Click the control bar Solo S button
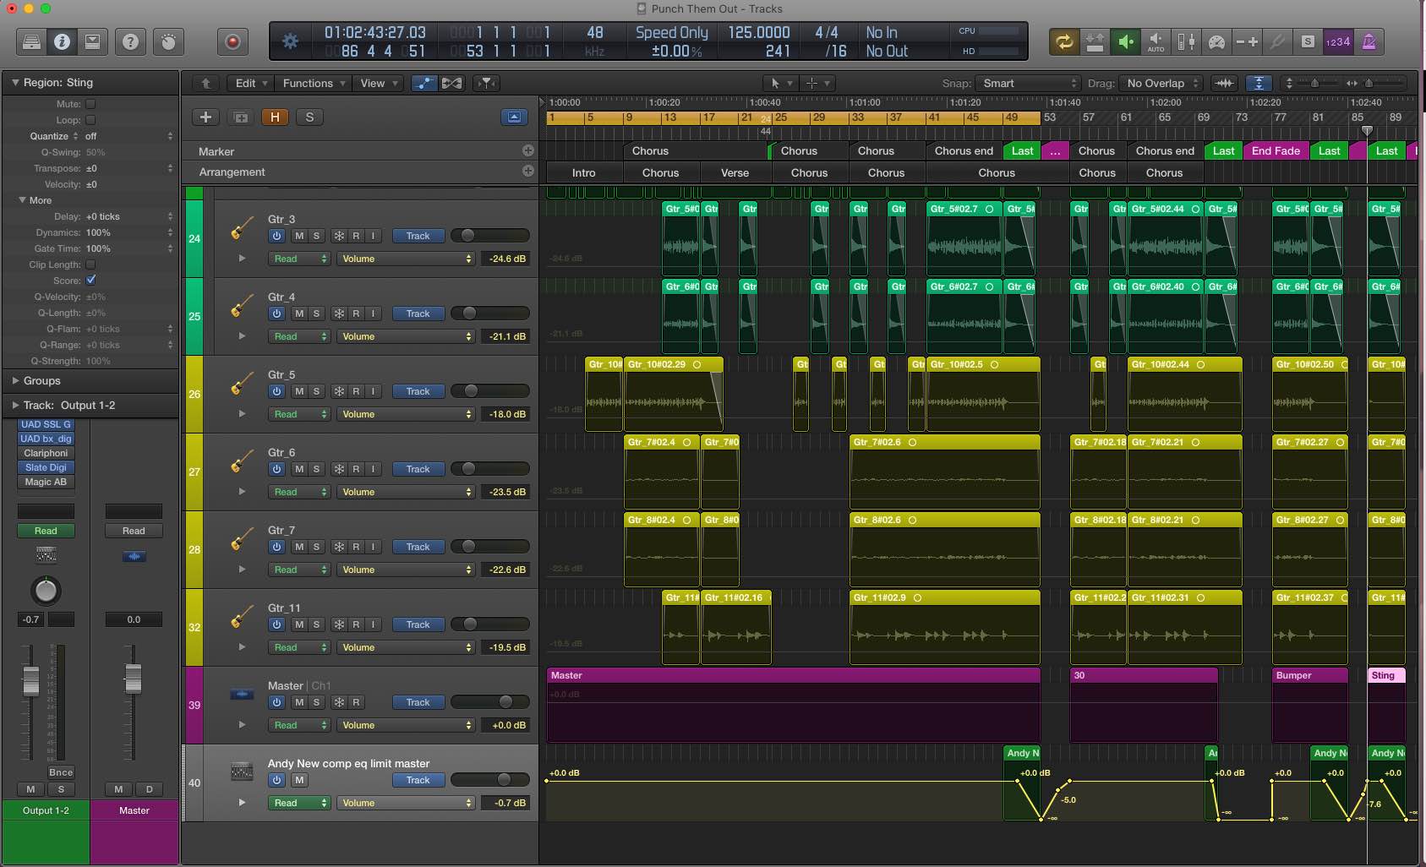Screen dimensions: 1426x867 (x=1308, y=41)
